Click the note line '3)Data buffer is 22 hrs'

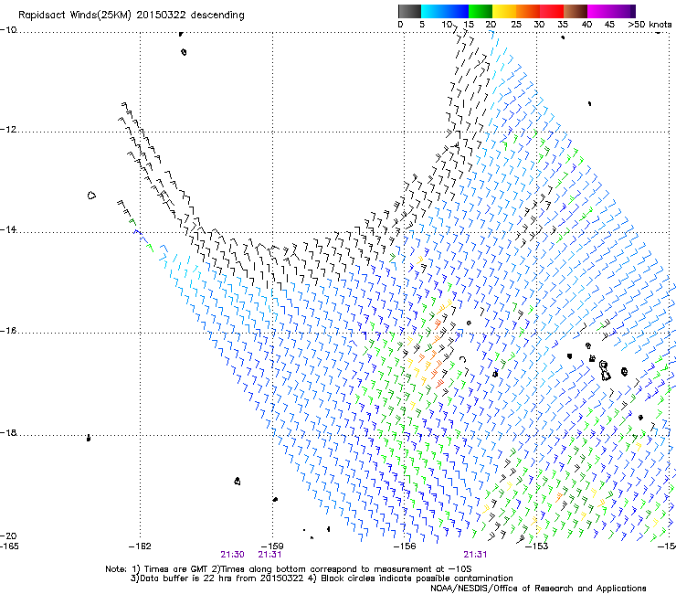[x=322, y=578]
